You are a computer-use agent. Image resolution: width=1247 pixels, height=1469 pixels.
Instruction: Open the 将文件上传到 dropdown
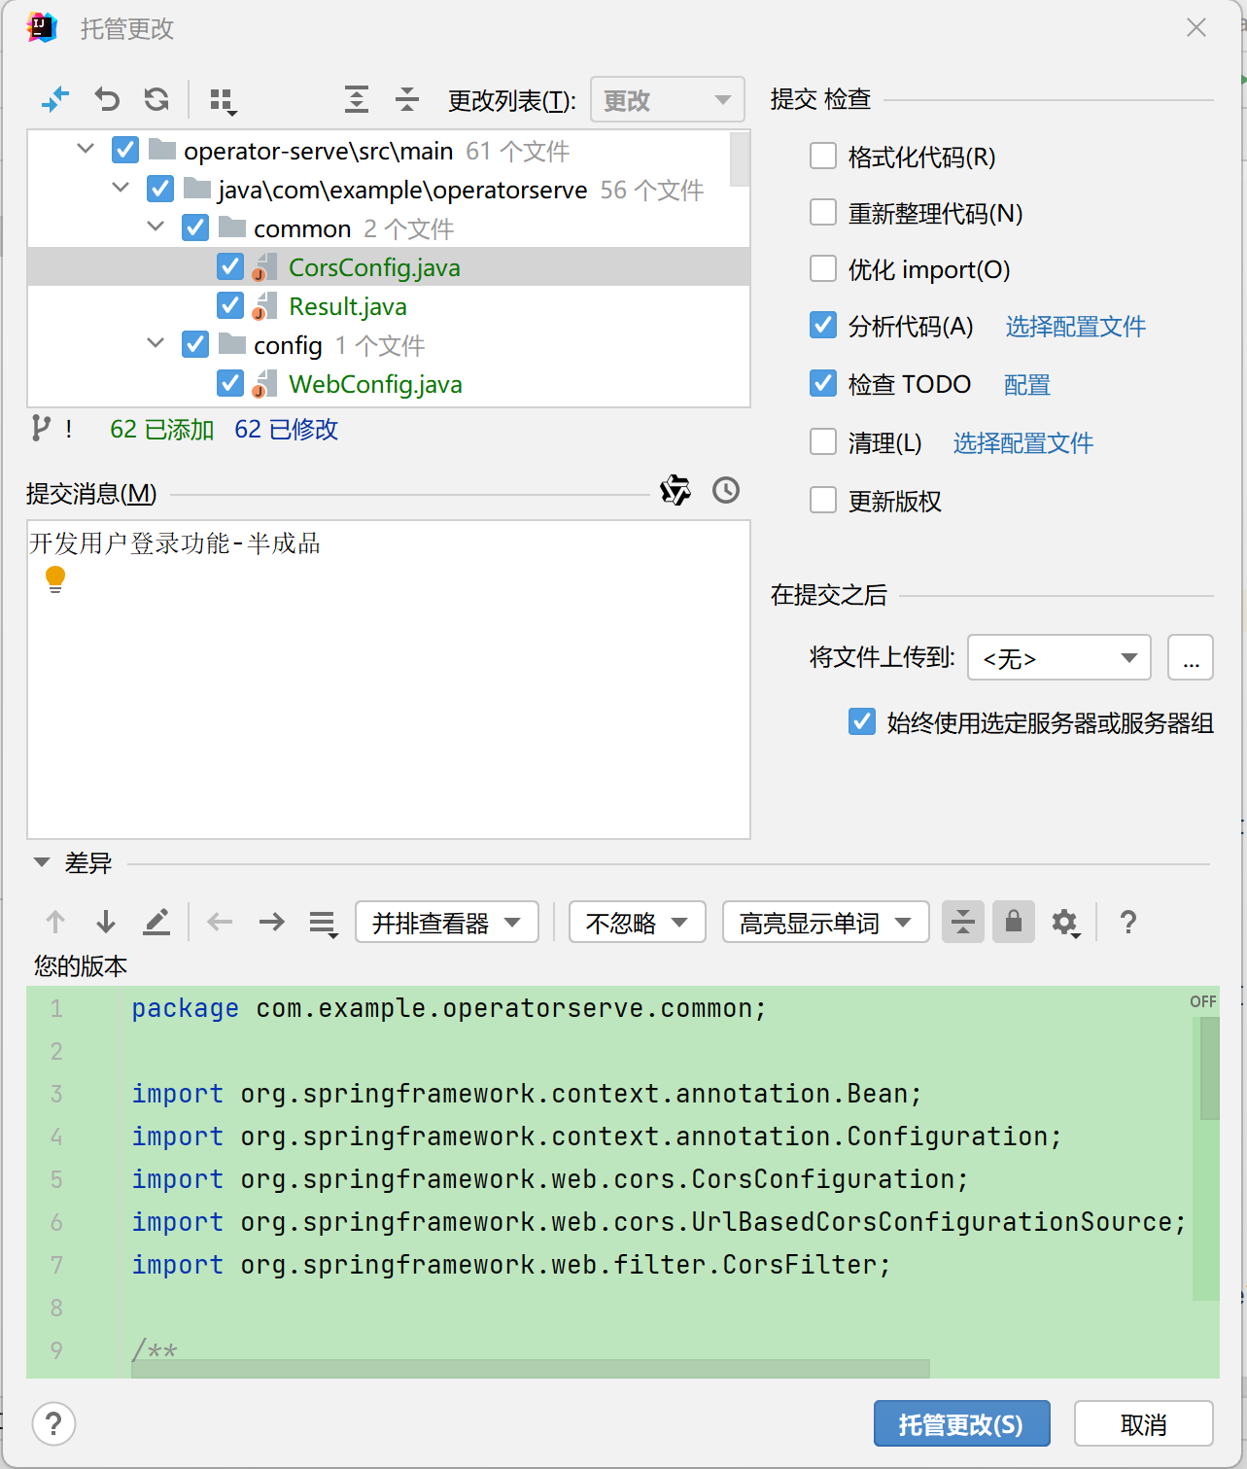1058,657
